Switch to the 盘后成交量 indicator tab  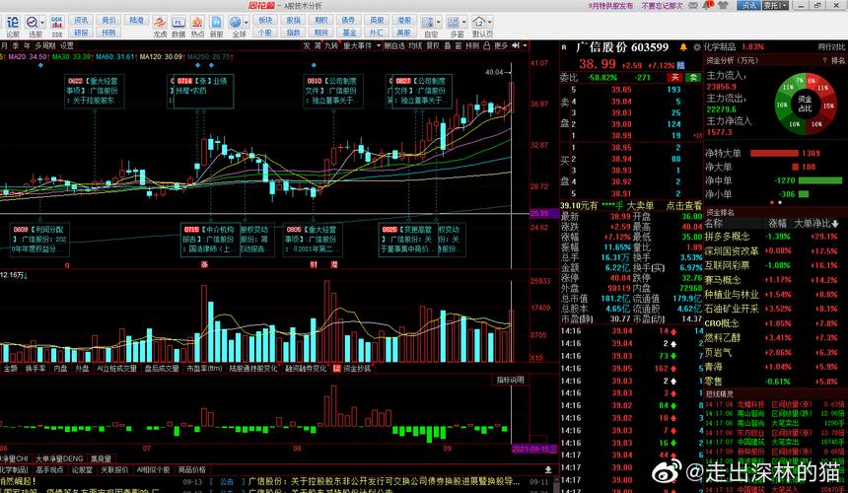point(161,369)
